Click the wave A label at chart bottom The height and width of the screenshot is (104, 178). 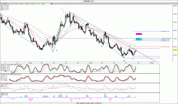124,61
